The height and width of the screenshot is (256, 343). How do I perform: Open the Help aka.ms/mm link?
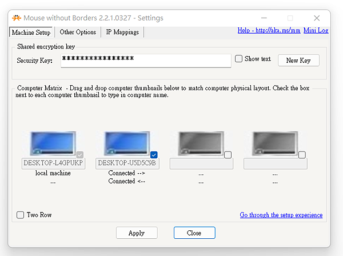pyautogui.click(x=269, y=30)
